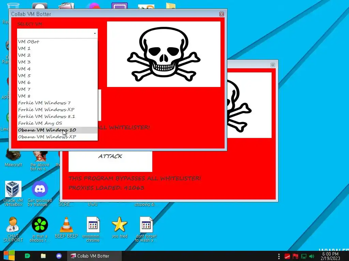Select Obama VM Windows 10 option
Image resolution: width=349 pixels, height=261 pixels.
point(57,130)
